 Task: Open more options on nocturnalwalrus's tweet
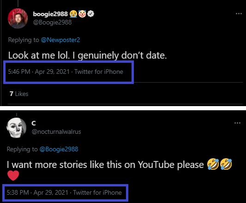(237, 123)
